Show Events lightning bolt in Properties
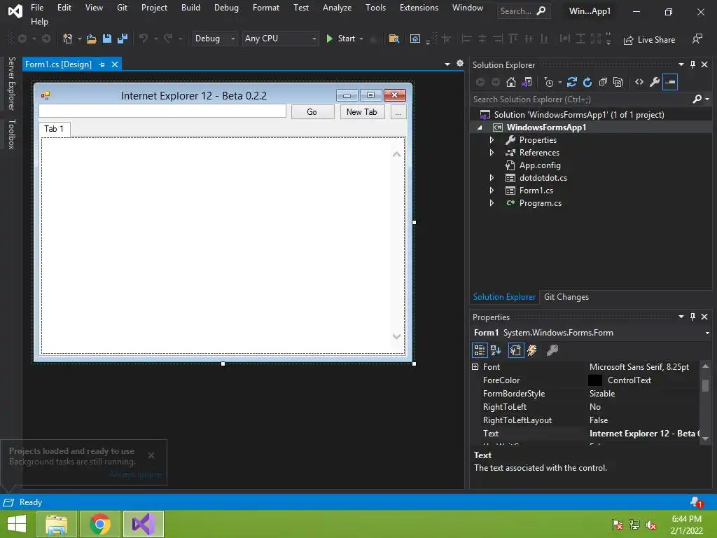Screen dimensions: 717x538 point(532,350)
